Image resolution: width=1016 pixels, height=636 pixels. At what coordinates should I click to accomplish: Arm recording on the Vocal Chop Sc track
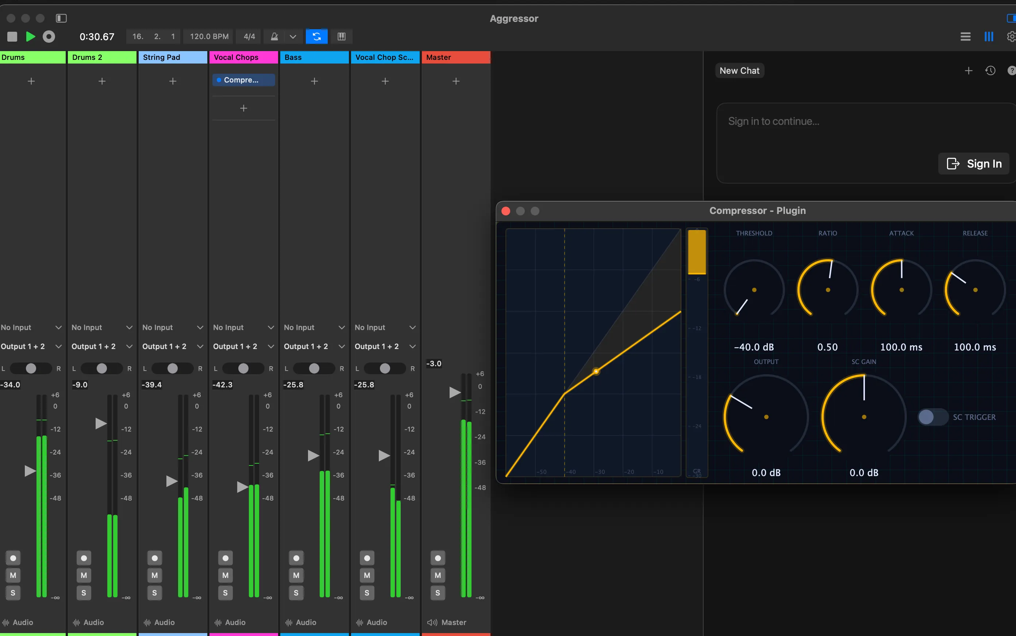point(367,558)
